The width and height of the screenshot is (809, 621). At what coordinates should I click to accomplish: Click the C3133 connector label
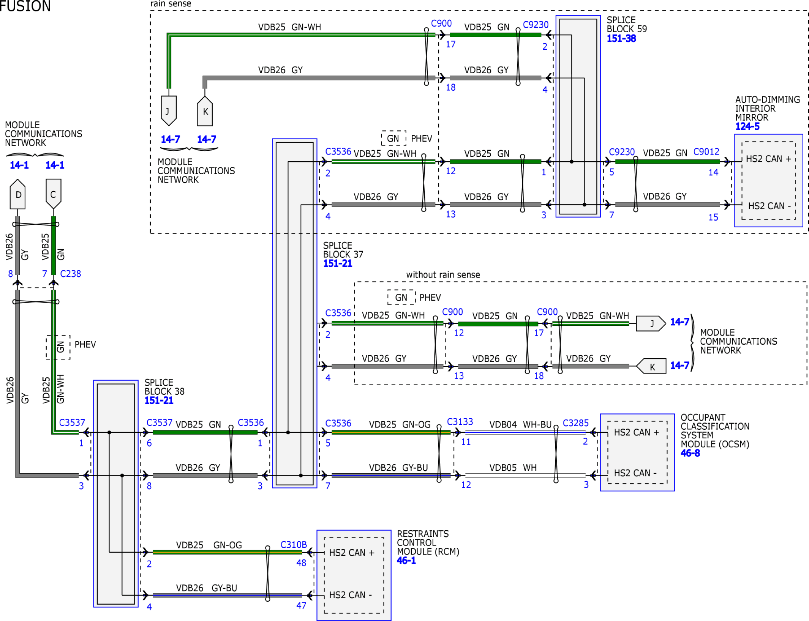pyautogui.click(x=460, y=422)
